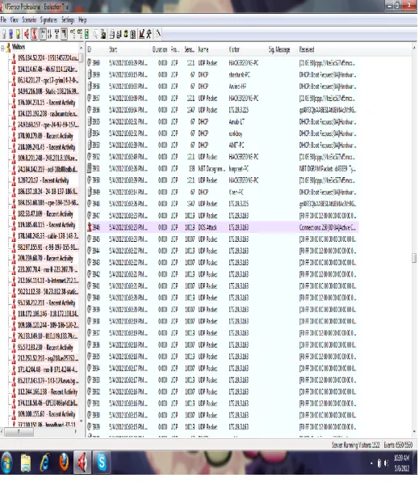This screenshot has width=419, height=482.
Task: Click the visitors panel vertical scrollbar thumb
Action: tap(81, 58)
